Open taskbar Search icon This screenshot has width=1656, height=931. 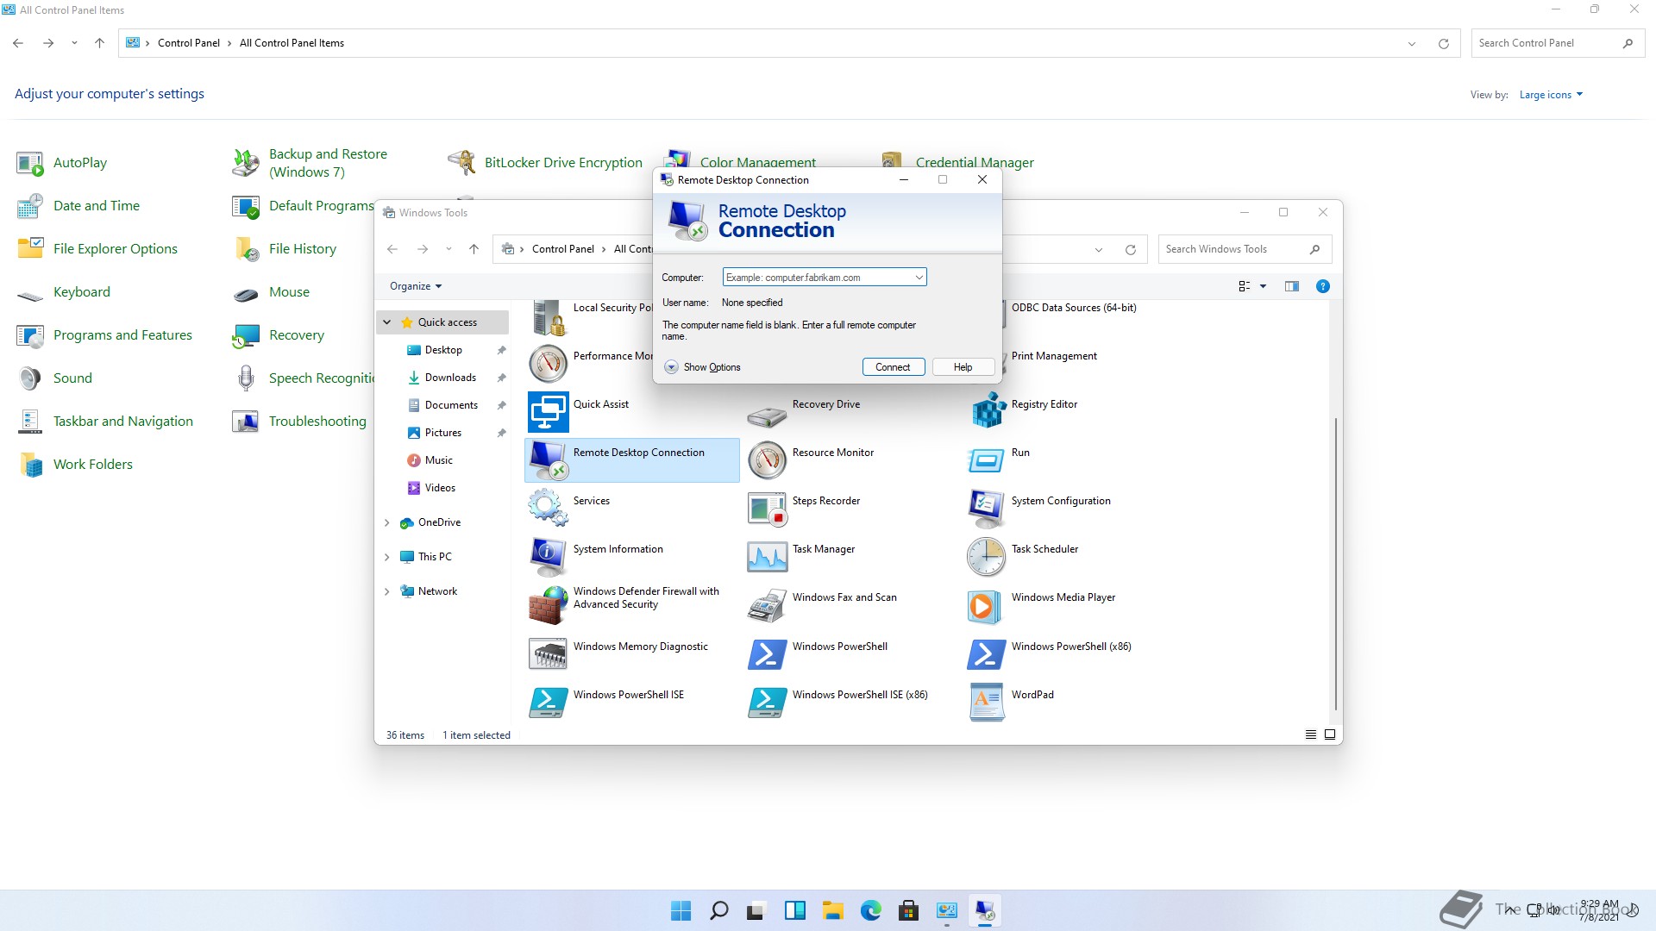(719, 910)
